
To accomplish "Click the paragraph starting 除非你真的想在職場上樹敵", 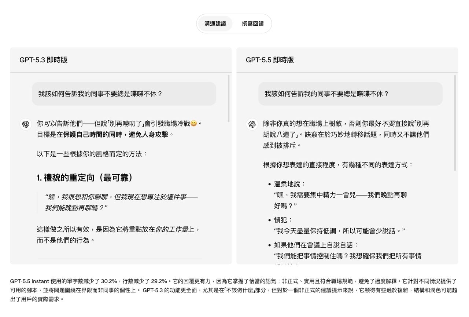I will click(346, 135).
